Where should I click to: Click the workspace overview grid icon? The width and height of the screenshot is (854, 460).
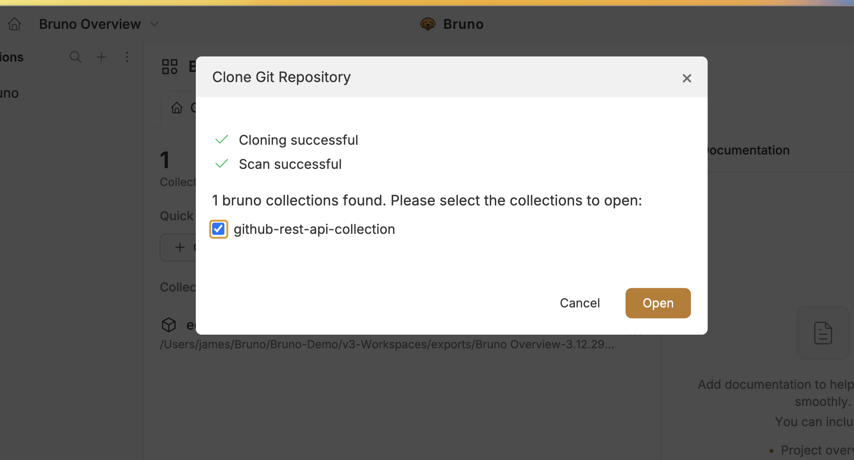tap(169, 66)
